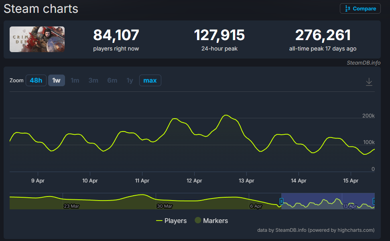The image size is (390, 241).
Task: Click the 127,915 24-hour peak figure
Action: pyautogui.click(x=219, y=35)
